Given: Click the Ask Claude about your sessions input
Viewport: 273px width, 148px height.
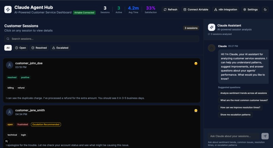Looking at the screenshot, I should 234,136.
